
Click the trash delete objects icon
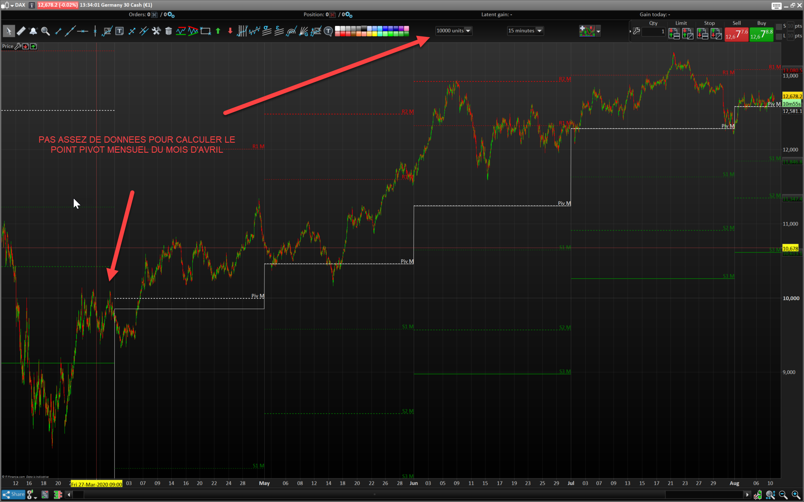[168, 31]
